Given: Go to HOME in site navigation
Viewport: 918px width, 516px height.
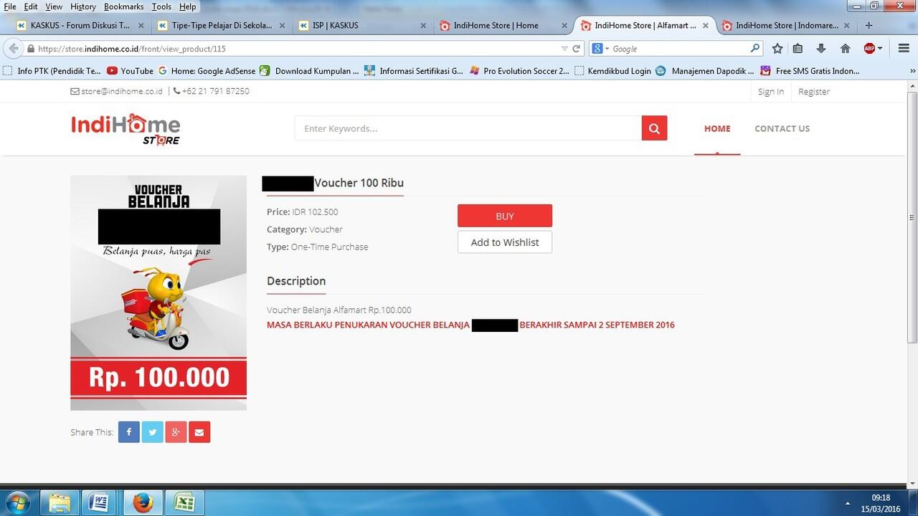Looking at the screenshot, I should point(717,128).
